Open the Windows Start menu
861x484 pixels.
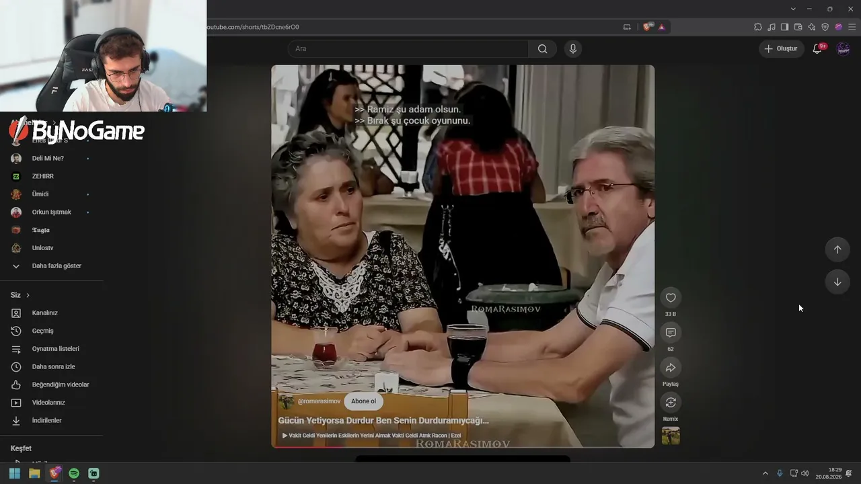15,473
